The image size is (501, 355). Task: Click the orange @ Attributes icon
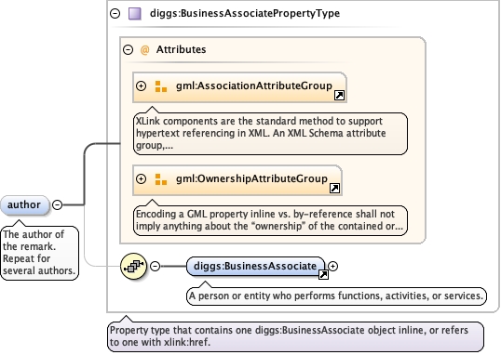point(144,50)
